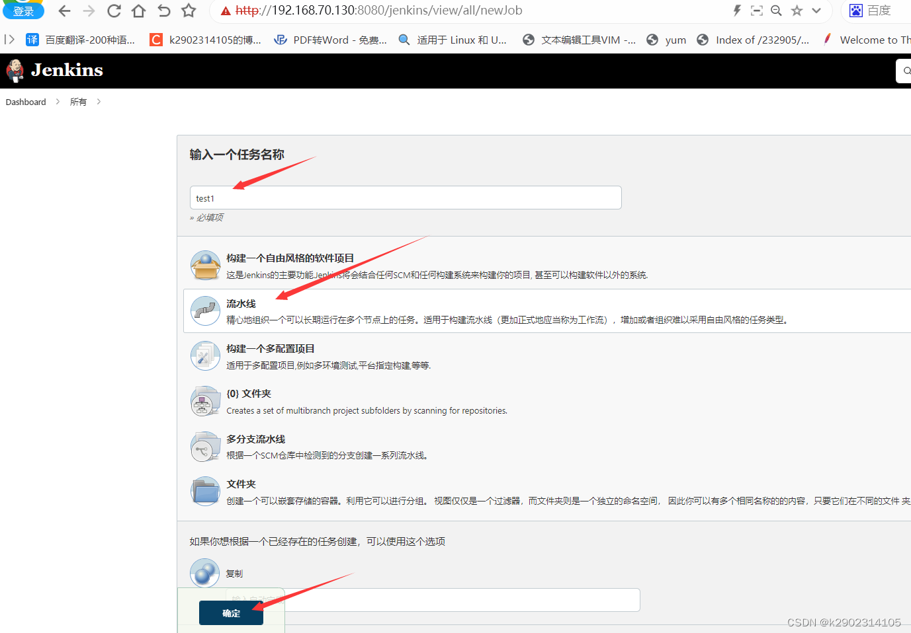Choose 多分支流水线 option
The image size is (911, 633).
click(x=256, y=439)
